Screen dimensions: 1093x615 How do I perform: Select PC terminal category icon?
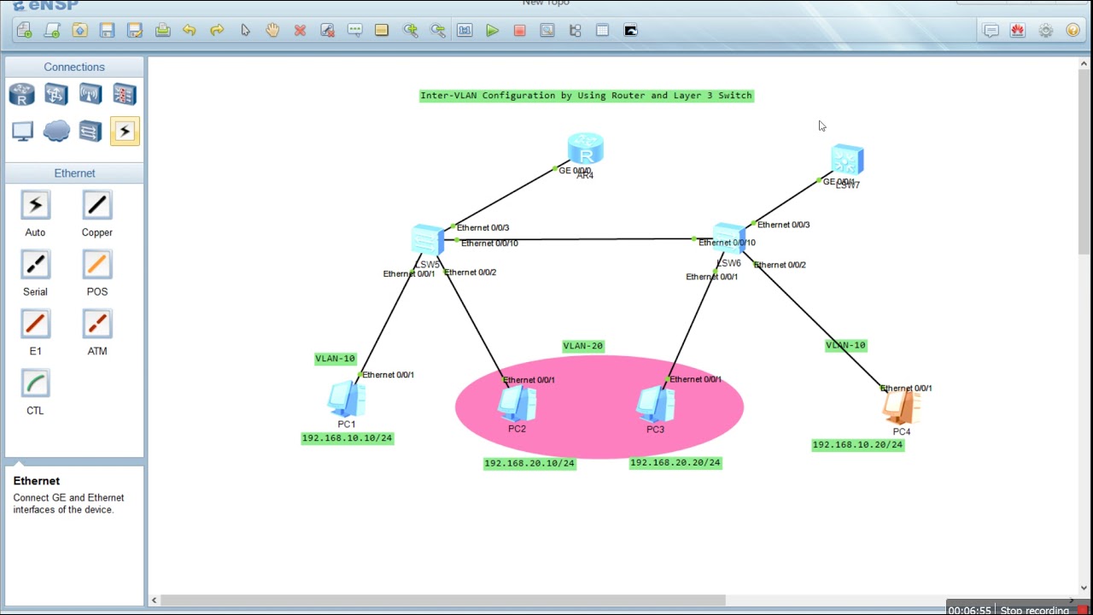tap(22, 131)
